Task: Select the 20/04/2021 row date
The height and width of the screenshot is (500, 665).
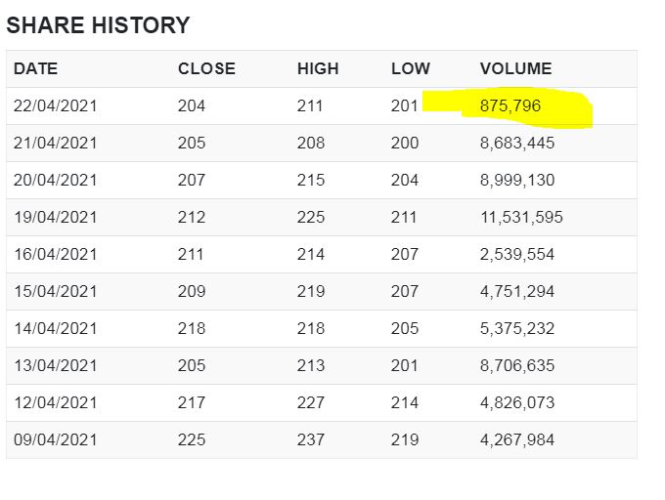Action: coord(56,180)
